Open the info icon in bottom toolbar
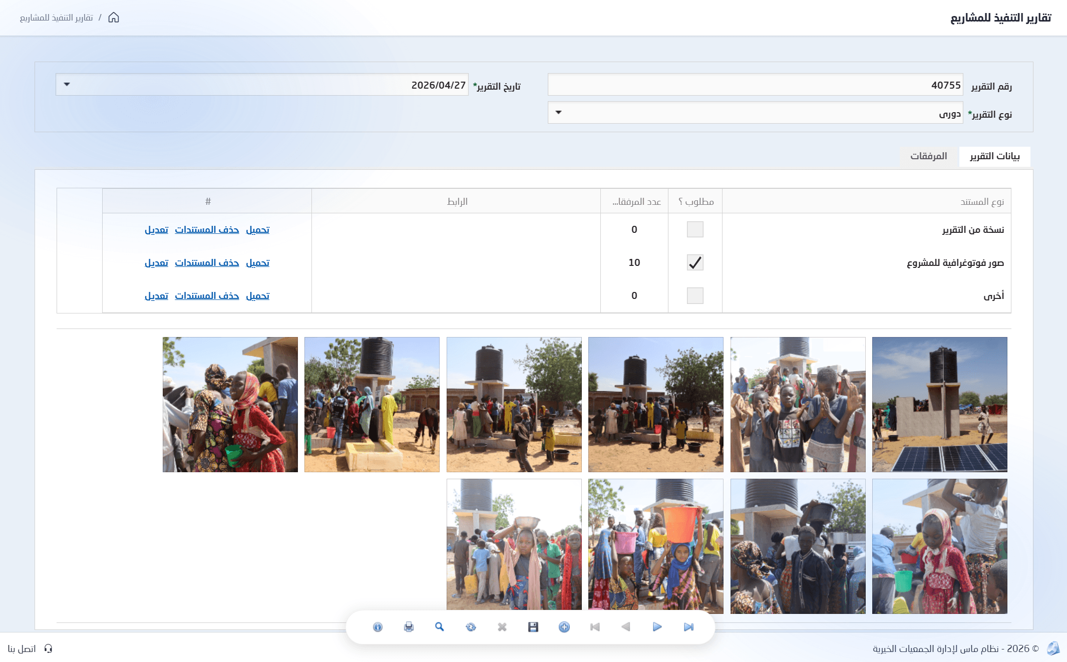The height and width of the screenshot is (662, 1067). tap(378, 627)
